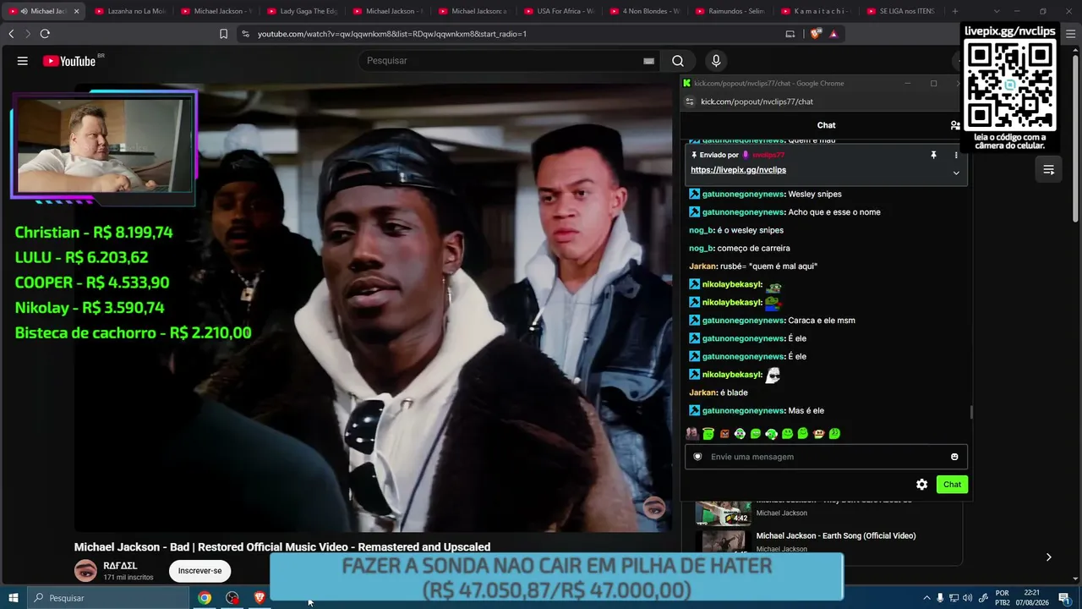Screen dimensions: 1082x609
Task: Open Brave Shields lion icon
Action: pyautogui.click(x=815, y=34)
